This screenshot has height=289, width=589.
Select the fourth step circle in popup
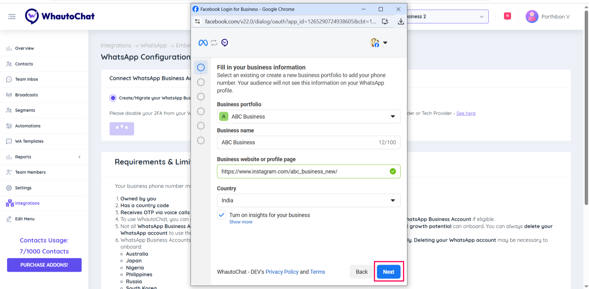click(x=201, y=111)
